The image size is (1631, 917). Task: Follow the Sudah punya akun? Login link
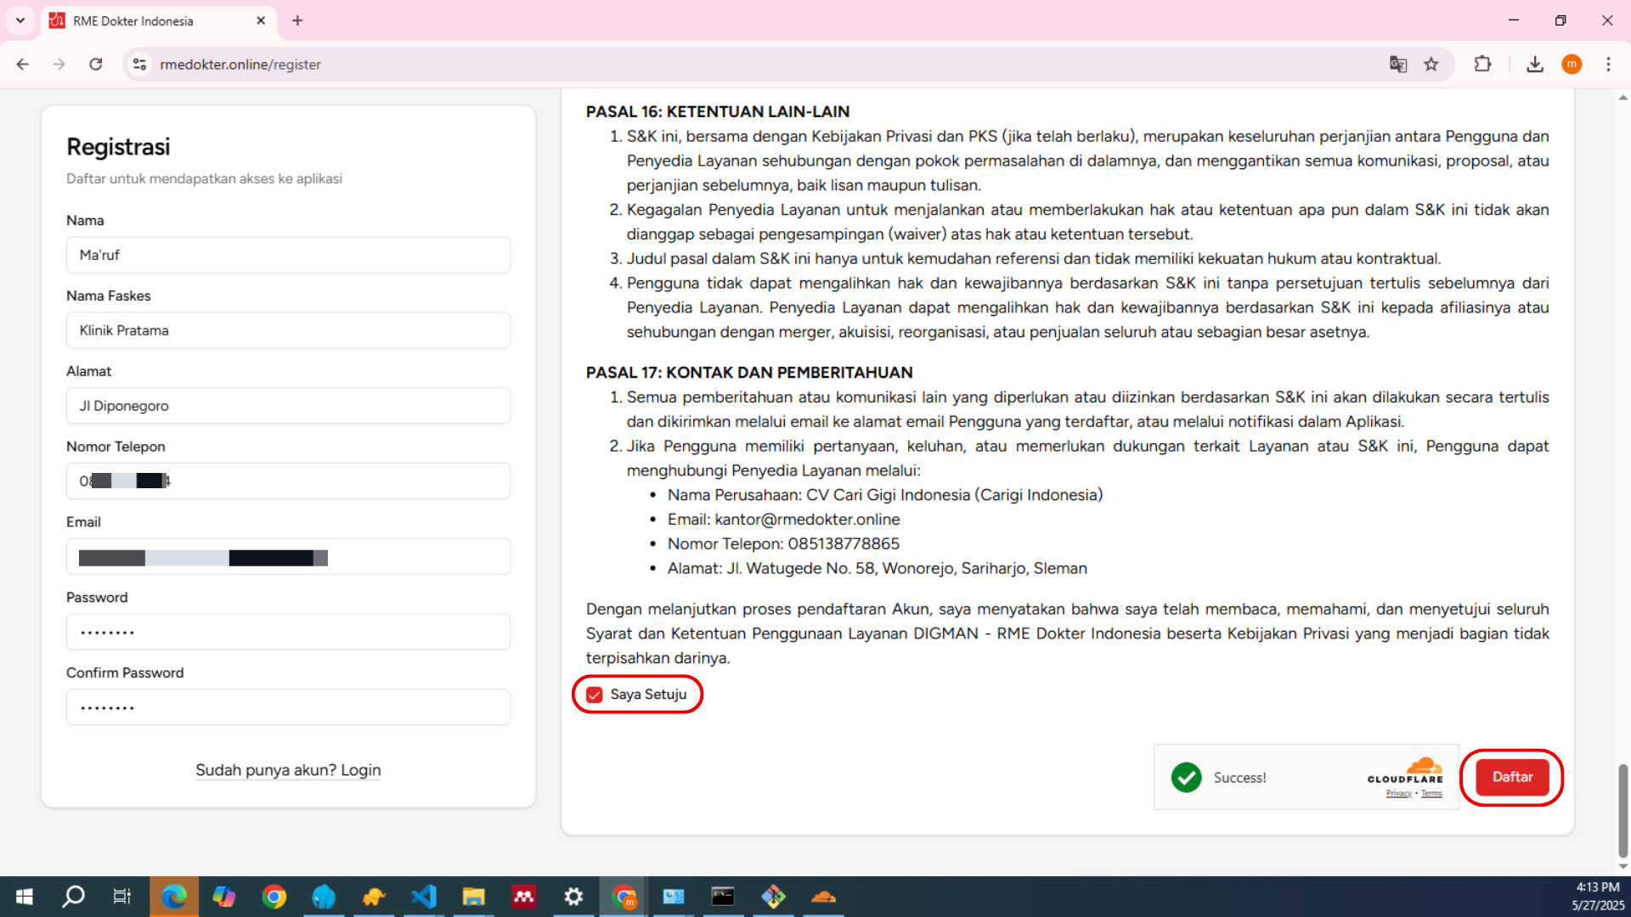(288, 770)
